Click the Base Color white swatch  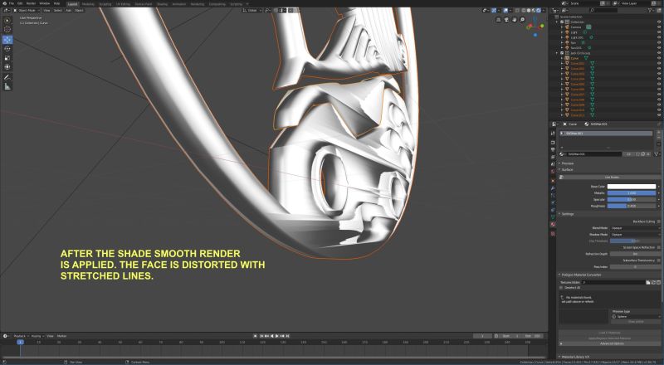pos(632,187)
